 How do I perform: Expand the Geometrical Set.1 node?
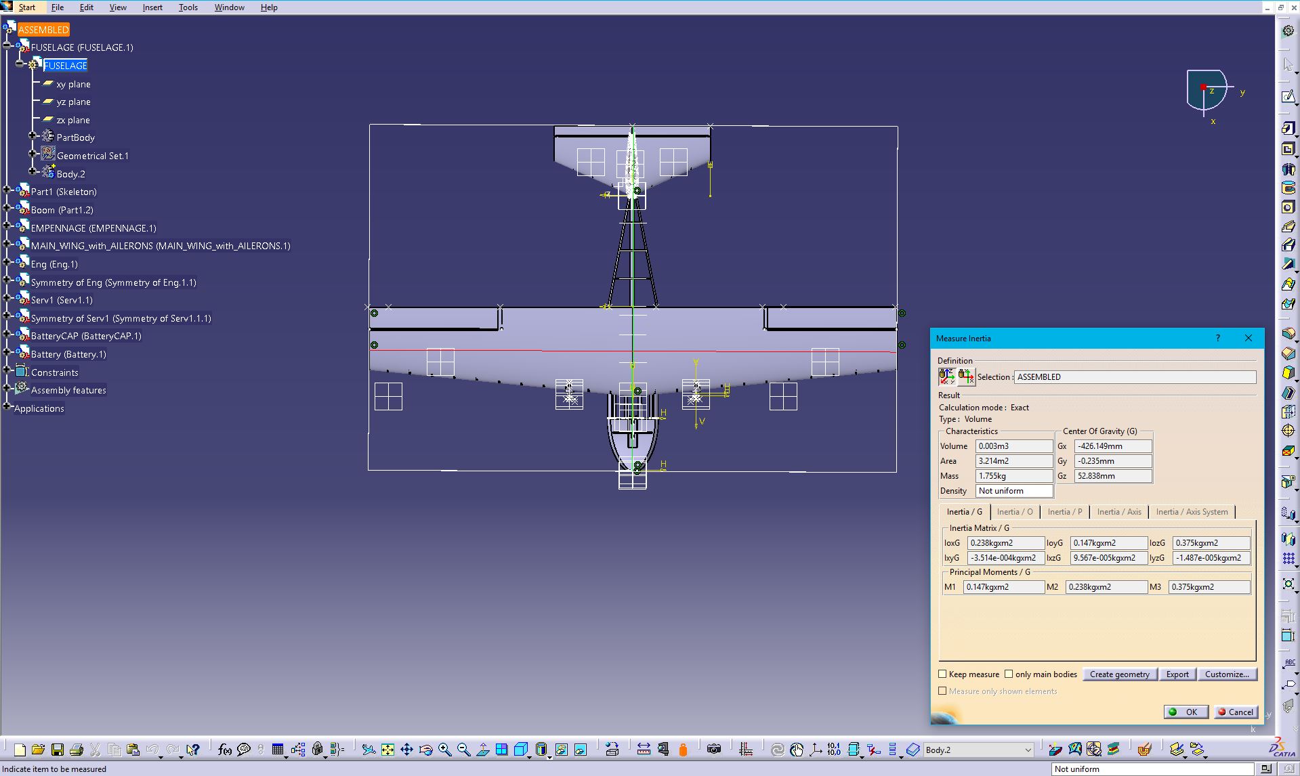[x=33, y=154]
